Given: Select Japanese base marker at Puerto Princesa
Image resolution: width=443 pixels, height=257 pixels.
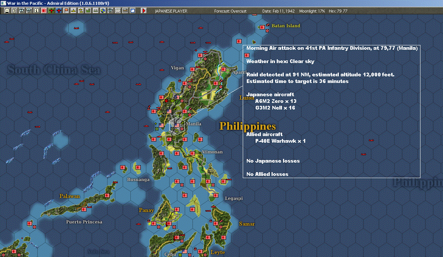Looking at the screenshot, I should [x=84, y=209].
